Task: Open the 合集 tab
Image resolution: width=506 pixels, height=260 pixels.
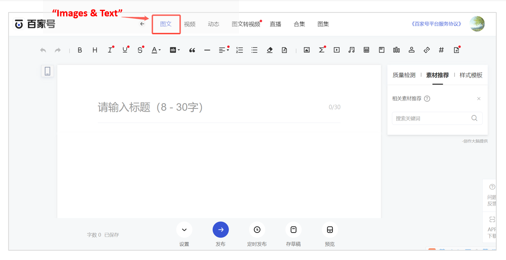Action: click(x=300, y=24)
